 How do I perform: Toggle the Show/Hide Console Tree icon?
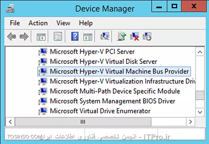41,37
